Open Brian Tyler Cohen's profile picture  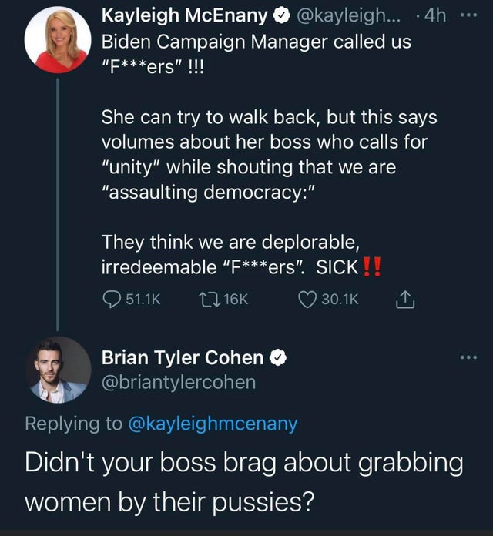point(56,369)
